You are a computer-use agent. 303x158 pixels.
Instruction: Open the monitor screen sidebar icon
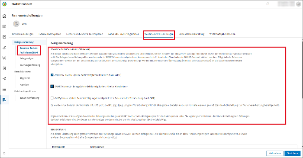[x=4, y=58]
